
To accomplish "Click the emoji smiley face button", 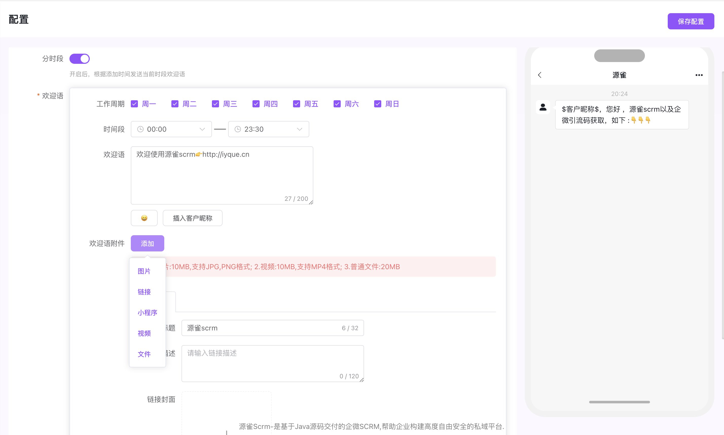I will (144, 218).
